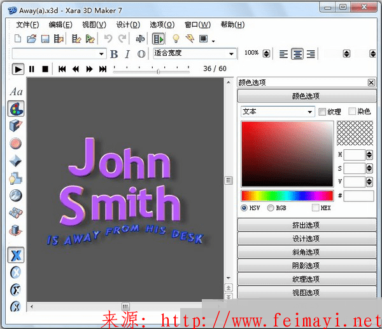Viewport: 382px width, 329px height.
Task: Select the color palette tool
Action: [16, 109]
